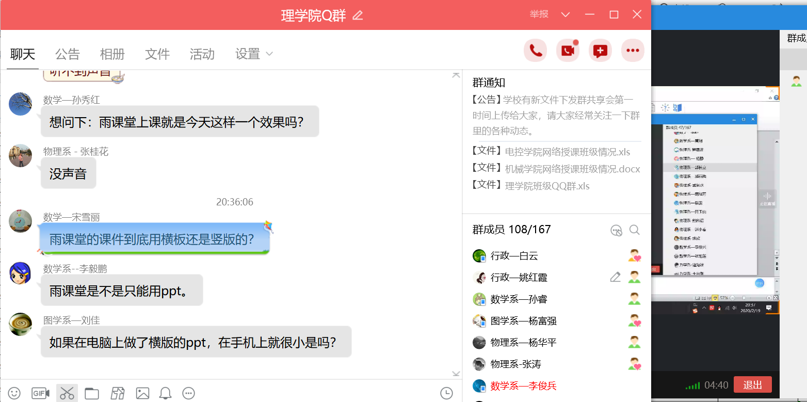Start a group video call
807x402 pixels.
click(568, 51)
